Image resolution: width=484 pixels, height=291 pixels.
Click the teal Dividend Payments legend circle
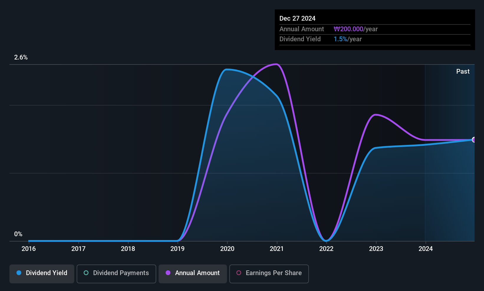tap(86, 273)
